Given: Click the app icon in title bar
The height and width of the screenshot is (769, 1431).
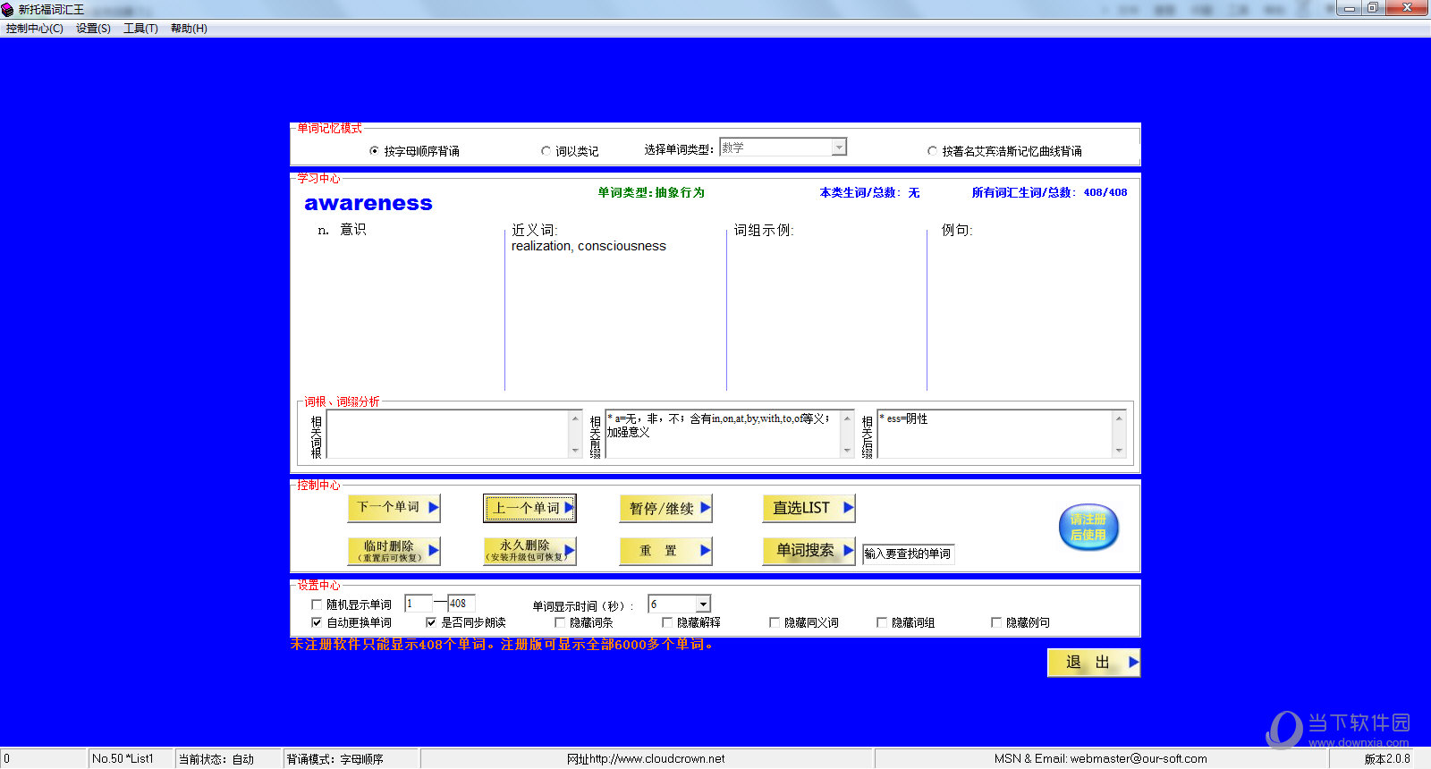Looking at the screenshot, I should [8, 9].
